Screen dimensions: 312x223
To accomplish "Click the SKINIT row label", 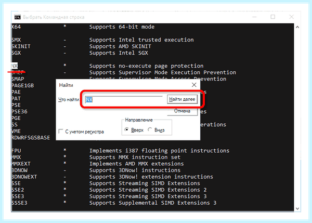I will pyautogui.click(x=21, y=46).
